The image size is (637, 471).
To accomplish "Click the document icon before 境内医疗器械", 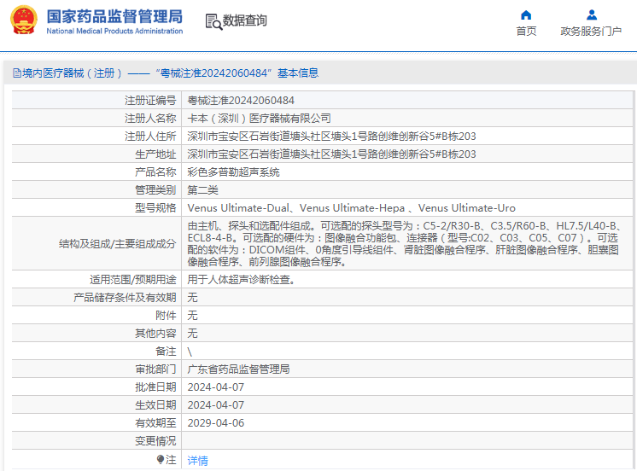I will 17,73.
